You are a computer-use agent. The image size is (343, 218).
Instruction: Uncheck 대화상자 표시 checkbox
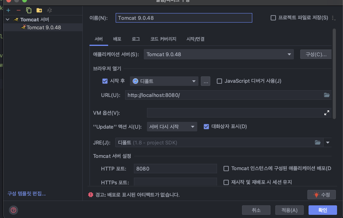pyautogui.click(x=206, y=127)
